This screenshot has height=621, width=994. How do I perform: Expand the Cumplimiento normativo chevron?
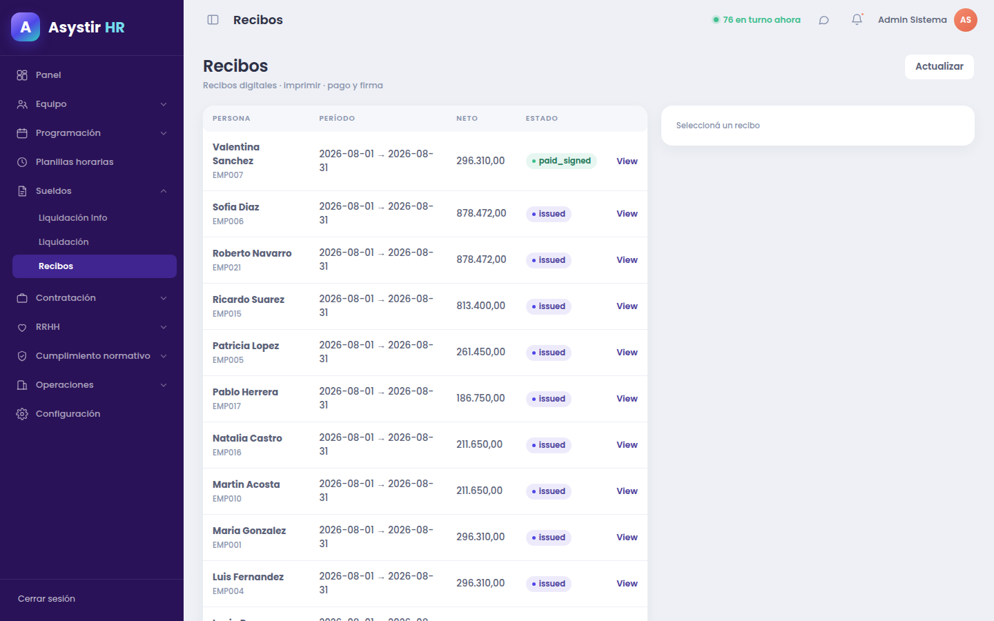click(x=164, y=356)
